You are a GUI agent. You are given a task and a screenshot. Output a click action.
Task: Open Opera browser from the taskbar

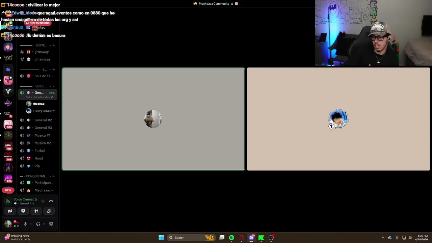241,238
